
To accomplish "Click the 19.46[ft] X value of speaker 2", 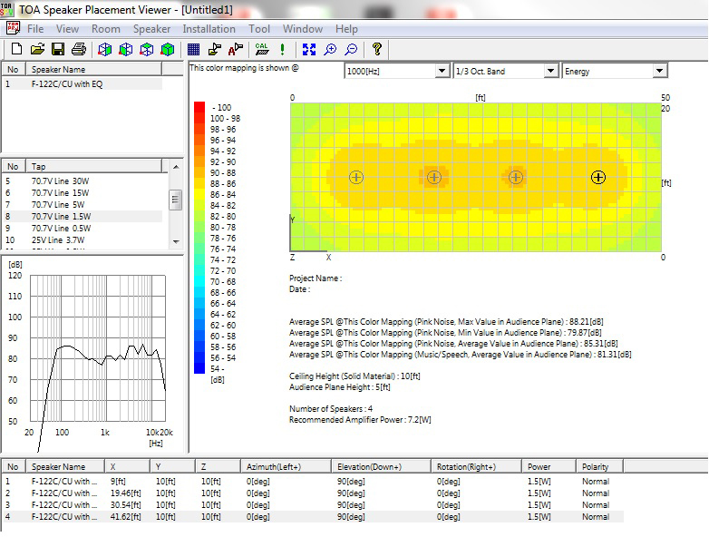I will (126, 493).
